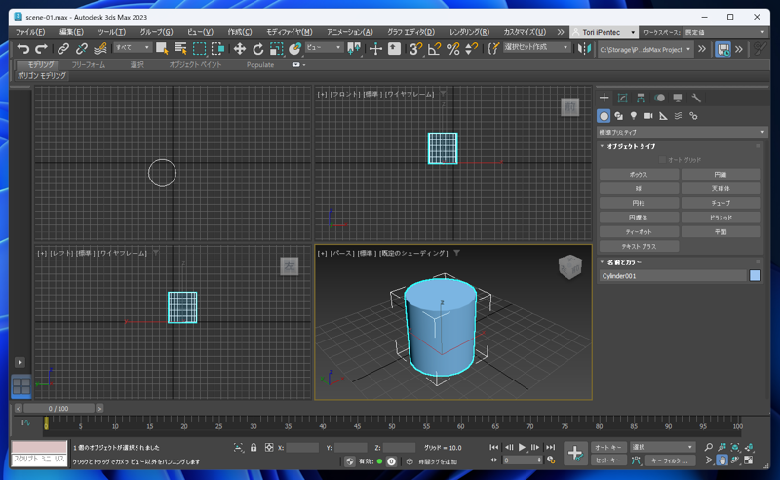Select Shapes category icon

point(618,116)
